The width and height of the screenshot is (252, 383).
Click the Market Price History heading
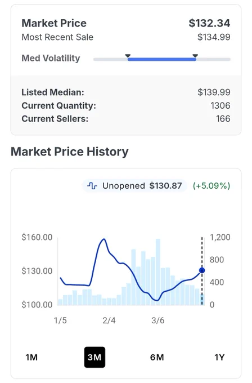pos(70,152)
